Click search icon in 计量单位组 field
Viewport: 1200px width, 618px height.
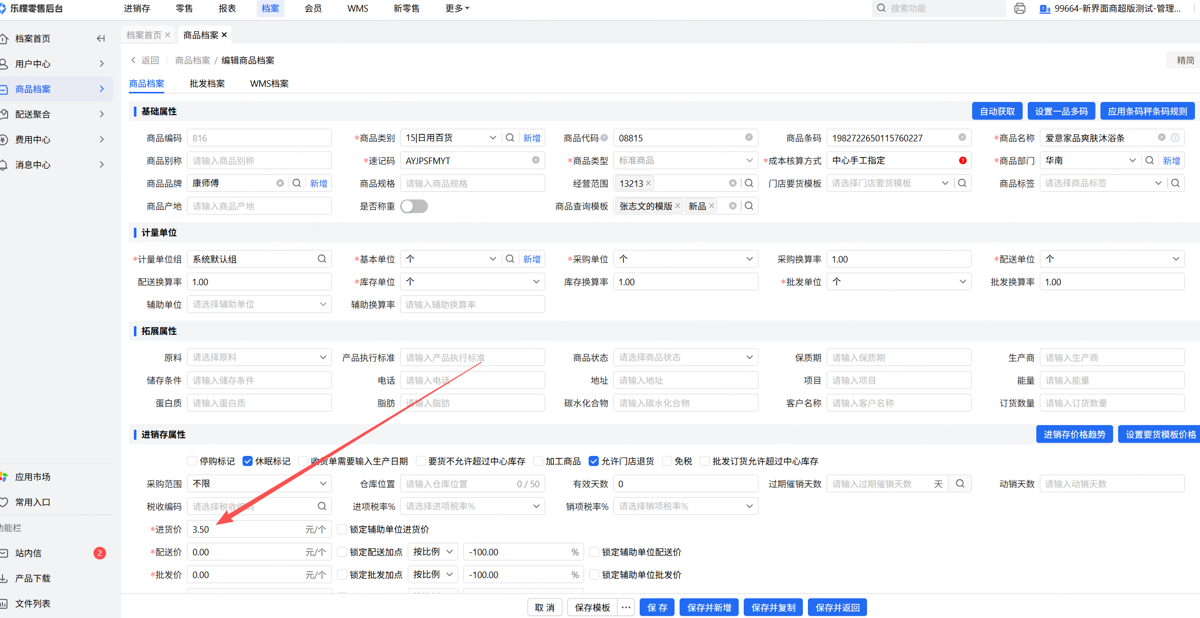322,259
